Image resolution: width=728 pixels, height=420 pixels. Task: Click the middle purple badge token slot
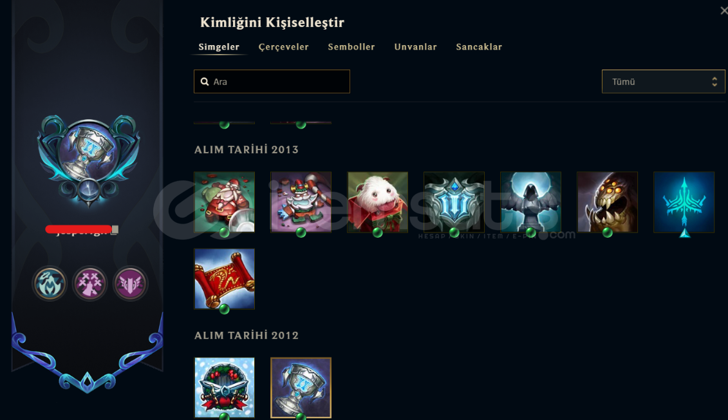pyautogui.click(x=90, y=283)
